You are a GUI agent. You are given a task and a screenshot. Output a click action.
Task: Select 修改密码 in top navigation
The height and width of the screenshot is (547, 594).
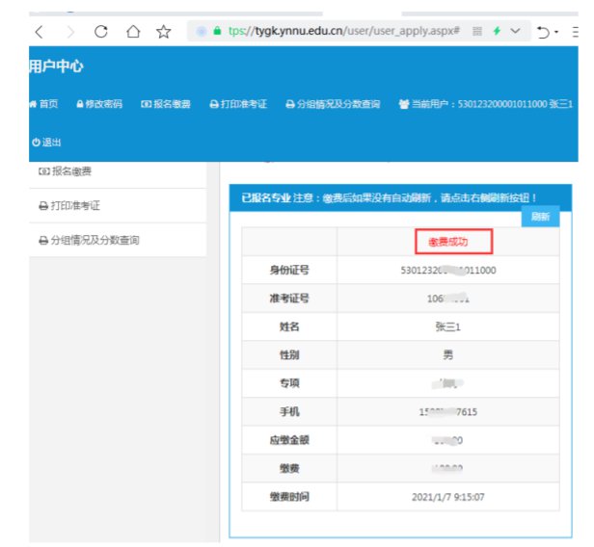[99, 104]
